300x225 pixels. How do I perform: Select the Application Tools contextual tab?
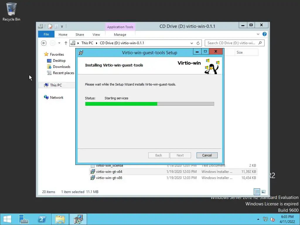coord(120,27)
